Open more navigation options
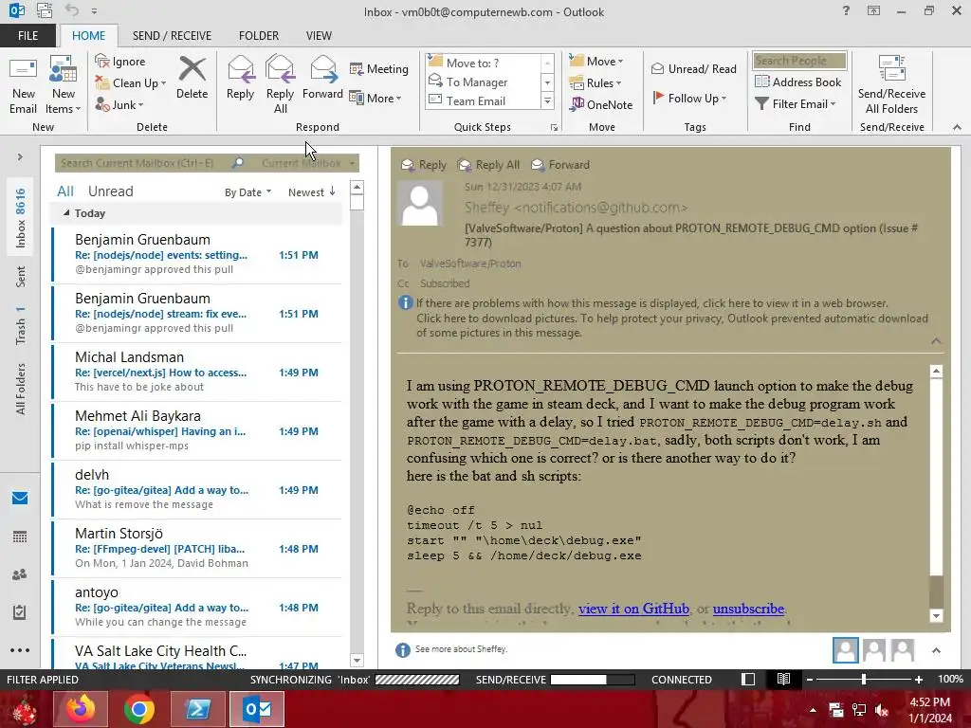 click(x=20, y=650)
